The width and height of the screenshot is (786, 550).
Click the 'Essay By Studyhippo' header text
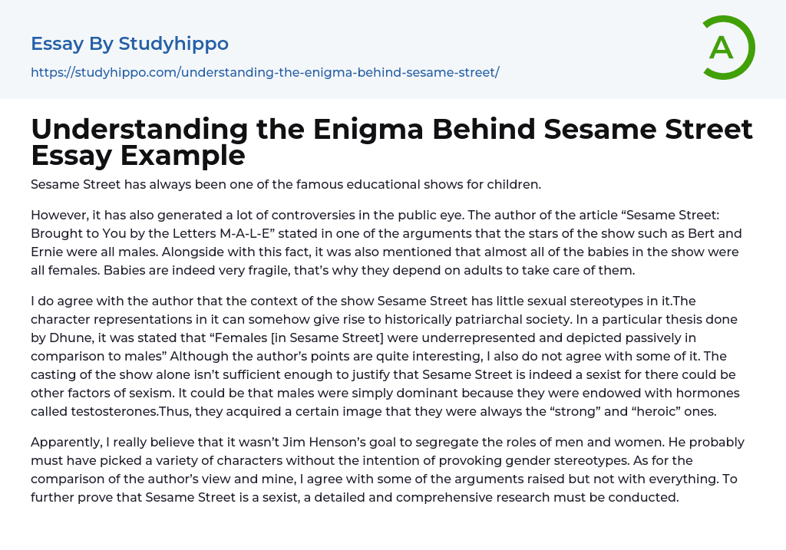(130, 44)
